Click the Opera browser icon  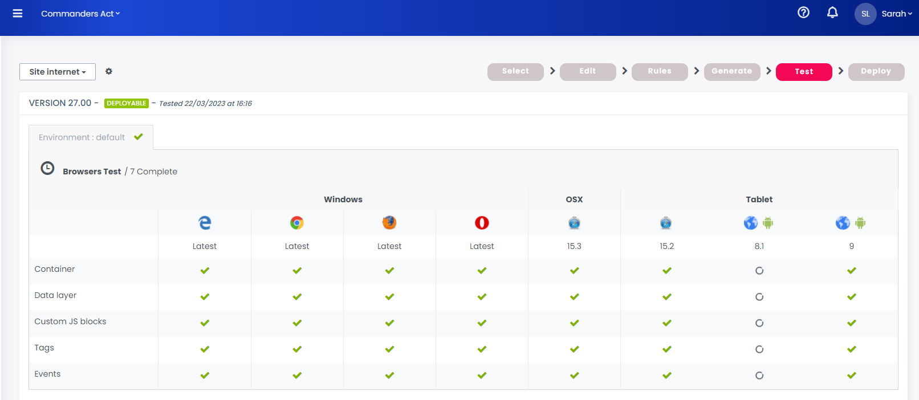click(x=482, y=223)
